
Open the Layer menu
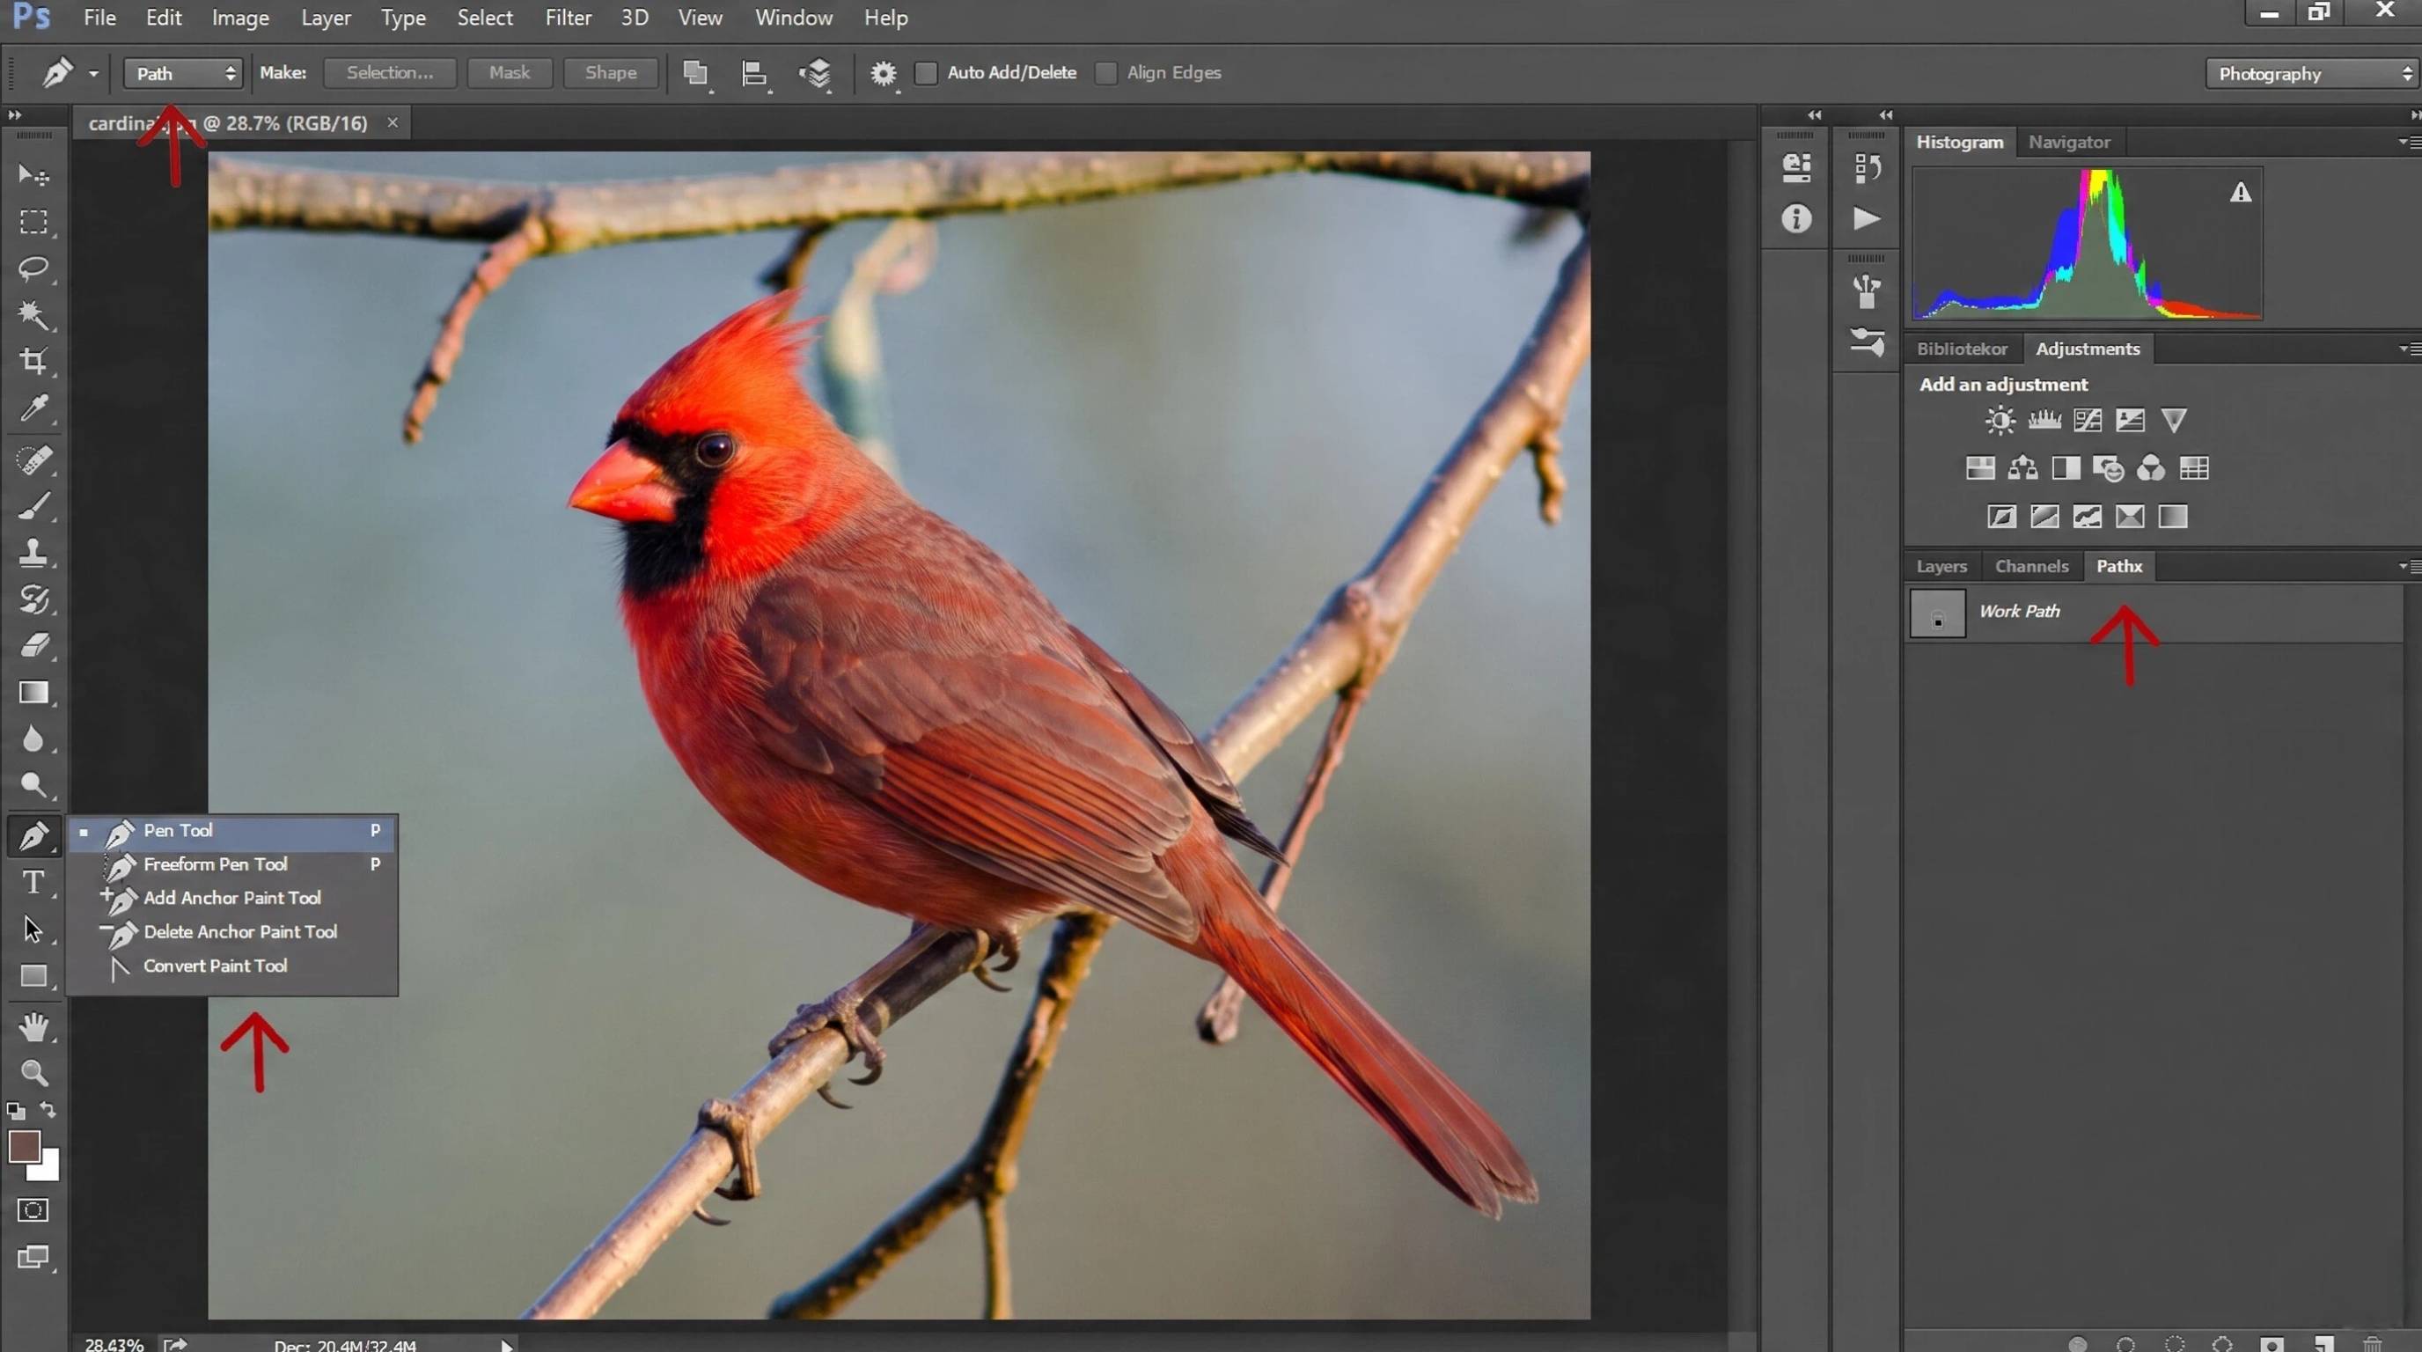[x=326, y=18]
